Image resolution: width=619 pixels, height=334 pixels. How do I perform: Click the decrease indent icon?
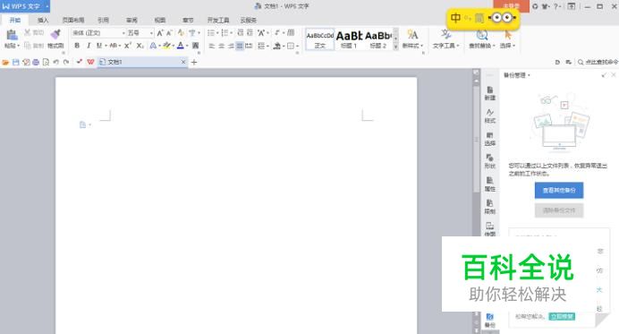pyautogui.click(x=240, y=33)
